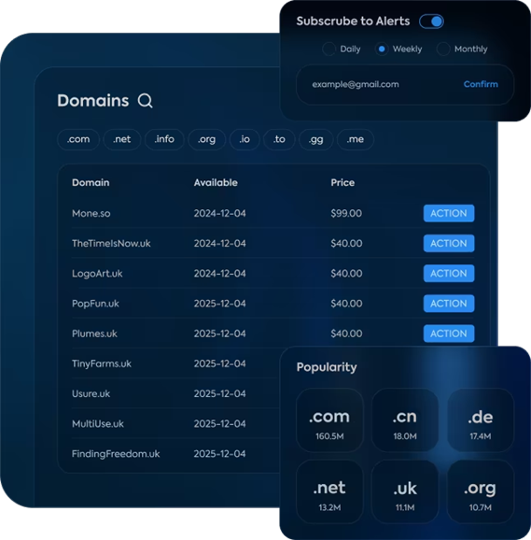The width and height of the screenshot is (531, 540).
Task: Filter by the .io chip
Action: click(245, 139)
